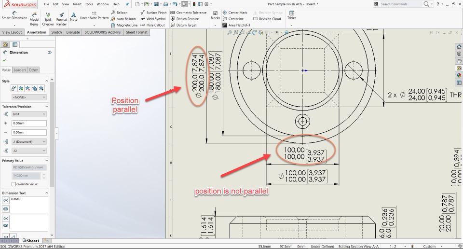463x249 pixels.
Task: Open the Tables tool
Action: 292,15
